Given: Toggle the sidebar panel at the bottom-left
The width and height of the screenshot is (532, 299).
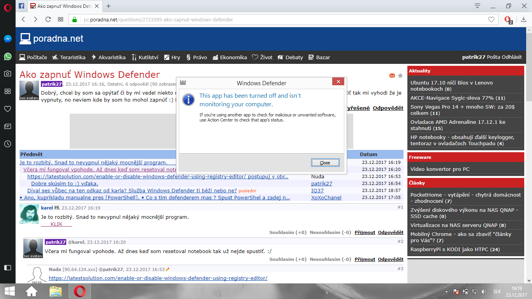Looking at the screenshot, I should click(7, 267).
